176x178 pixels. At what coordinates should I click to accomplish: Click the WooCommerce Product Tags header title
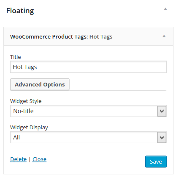click(49, 37)
